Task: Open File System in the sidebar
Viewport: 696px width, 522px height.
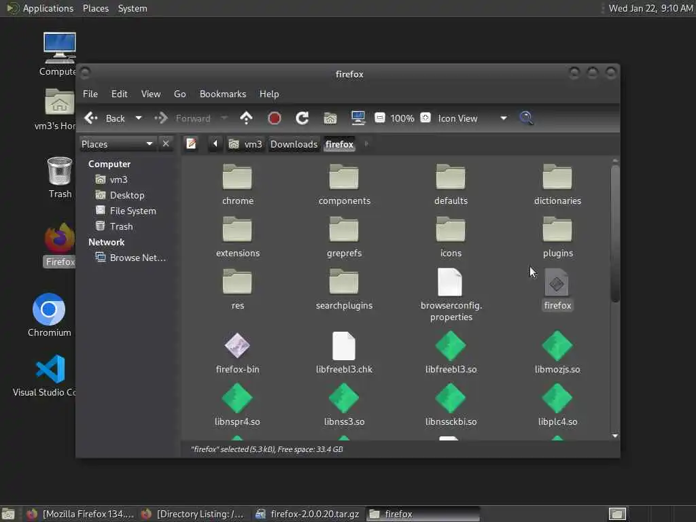Action: 126,211
